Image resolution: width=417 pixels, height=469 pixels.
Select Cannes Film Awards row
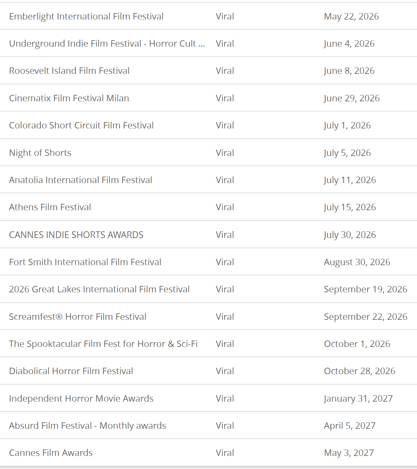pos(208,453)
